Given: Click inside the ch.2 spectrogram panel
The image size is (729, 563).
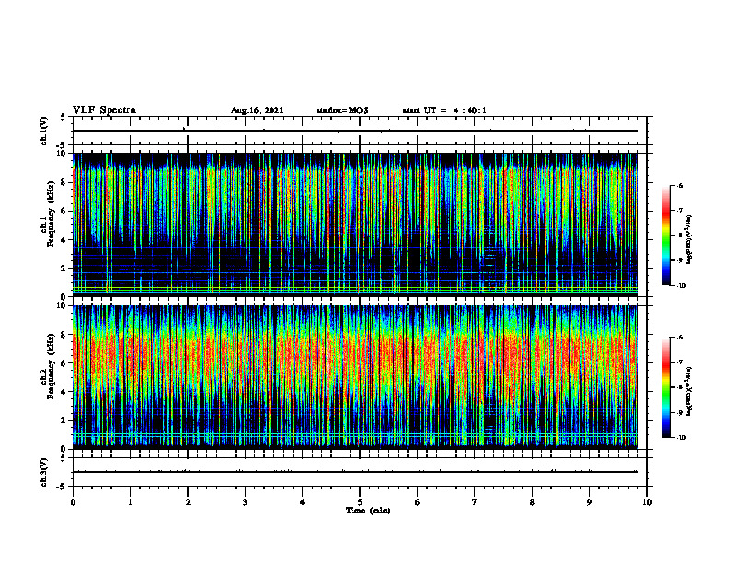Looking at the screenshot, I should (x=355, y=377).
